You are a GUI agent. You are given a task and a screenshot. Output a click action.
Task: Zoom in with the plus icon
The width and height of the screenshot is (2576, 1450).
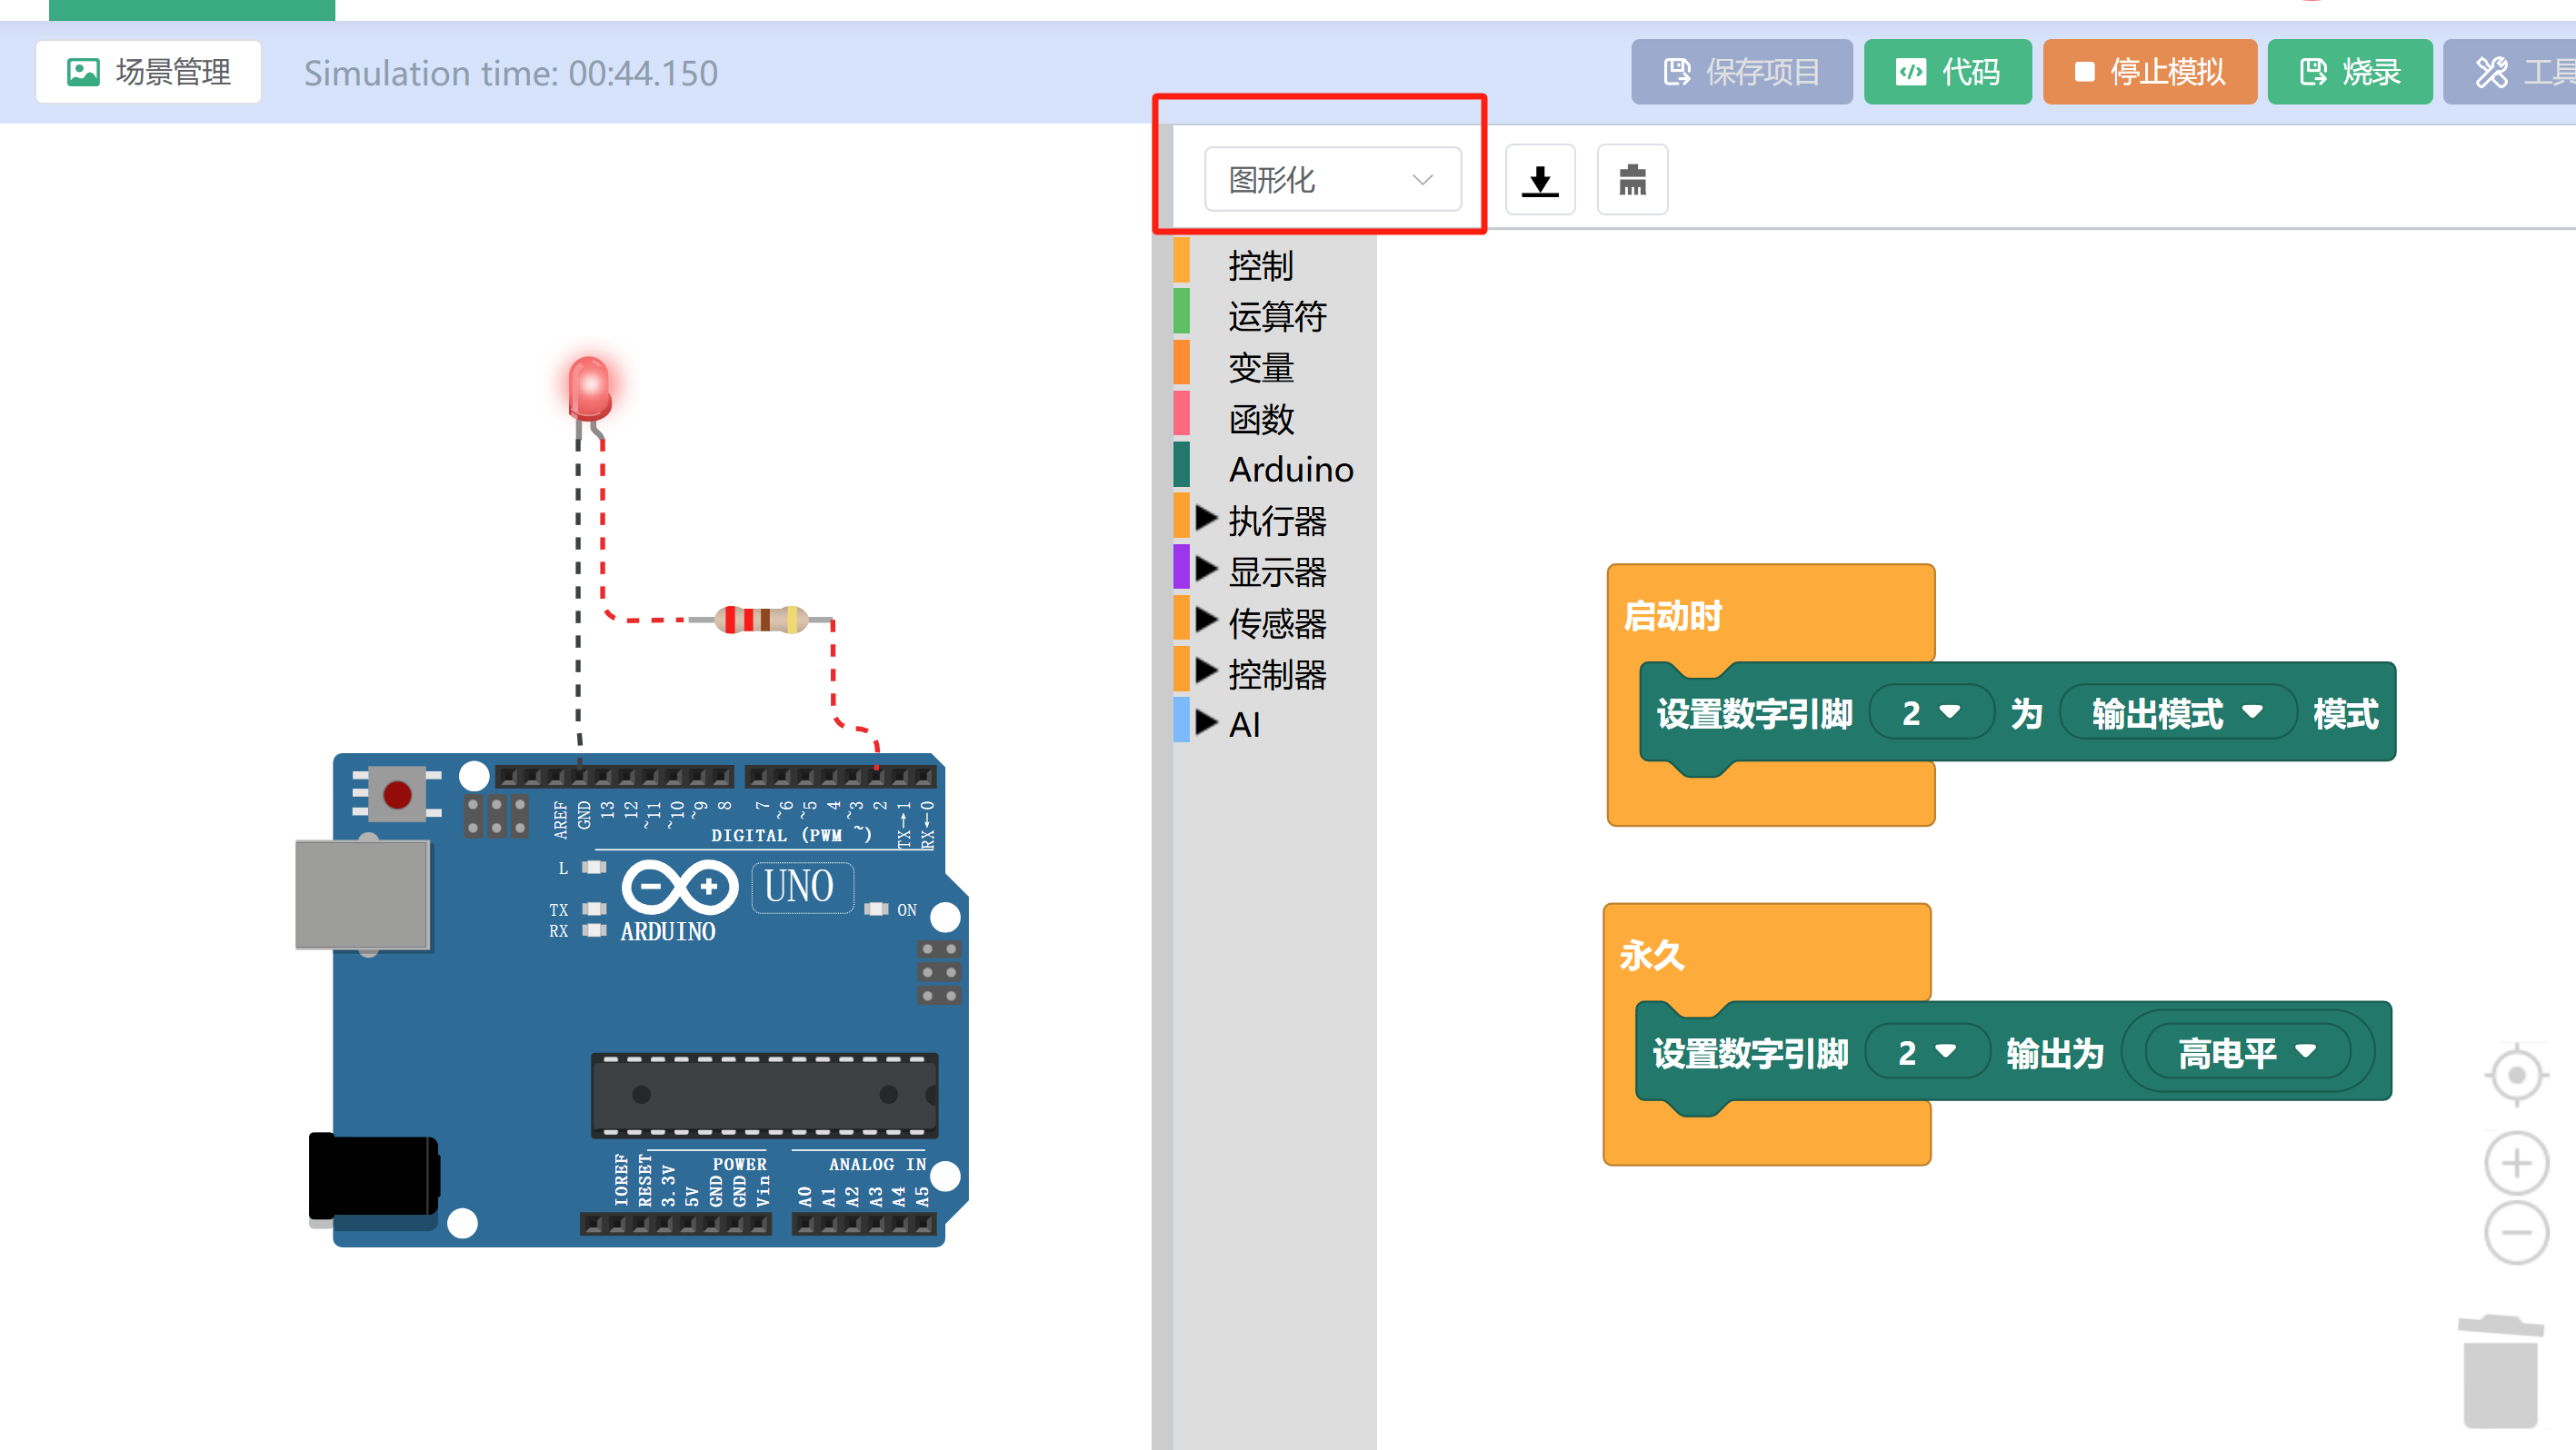pos(2515,1163)
